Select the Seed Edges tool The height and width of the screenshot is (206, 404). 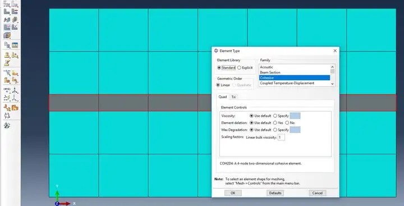tap(15, 4)
